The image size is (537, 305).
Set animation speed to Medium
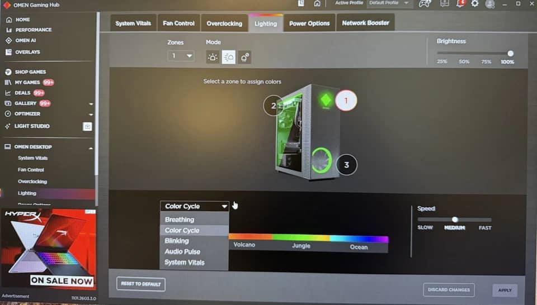point(454,227)
